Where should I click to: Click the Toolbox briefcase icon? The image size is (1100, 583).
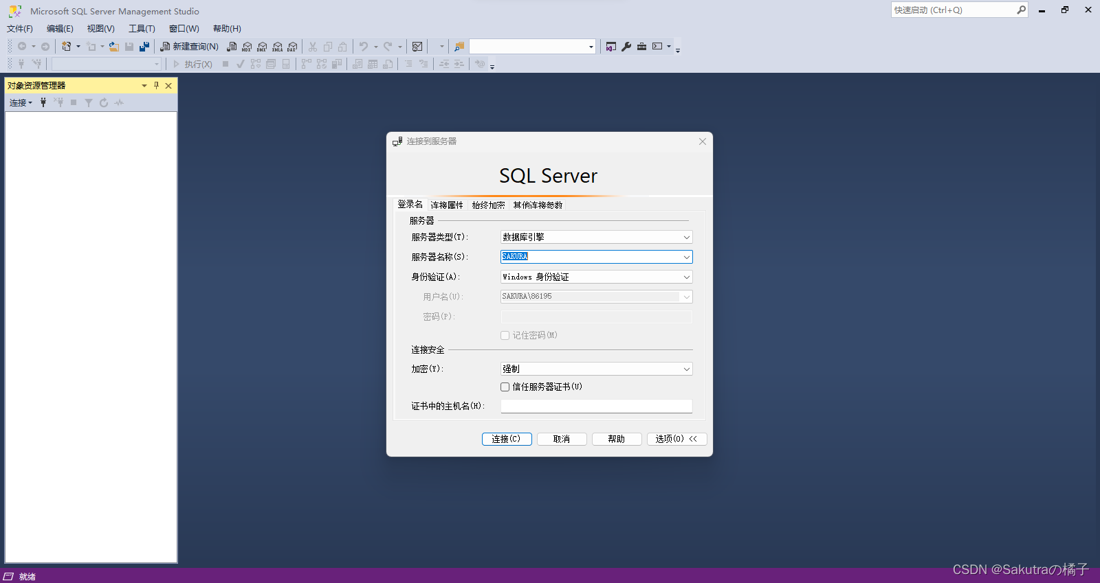tap(641, 47)
